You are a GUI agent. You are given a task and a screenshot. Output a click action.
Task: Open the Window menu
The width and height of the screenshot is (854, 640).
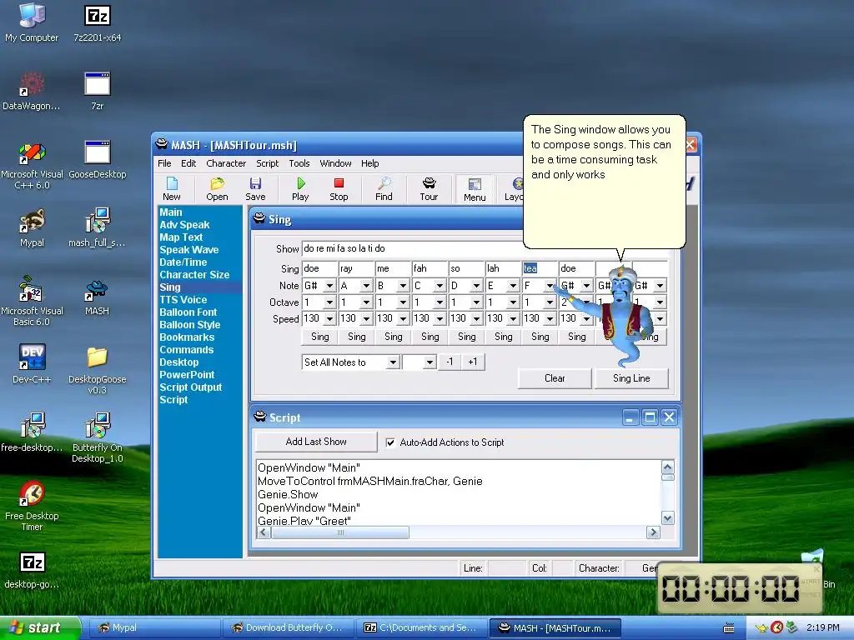tap(335, 163)
